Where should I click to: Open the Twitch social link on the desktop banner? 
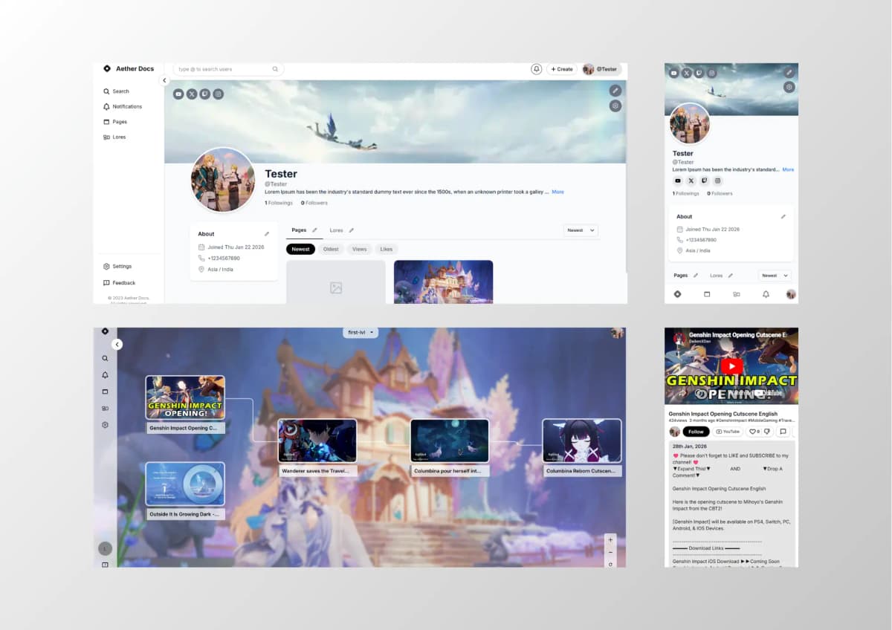(x=205, y=94)
